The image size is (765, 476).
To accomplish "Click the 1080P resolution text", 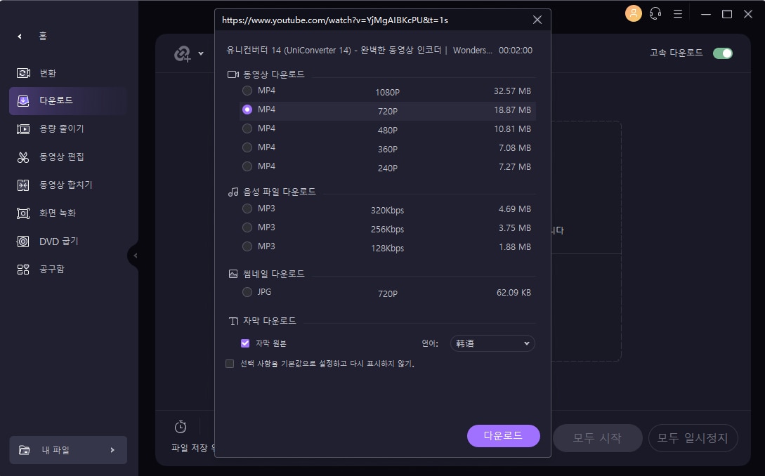I will pos(387,93).
